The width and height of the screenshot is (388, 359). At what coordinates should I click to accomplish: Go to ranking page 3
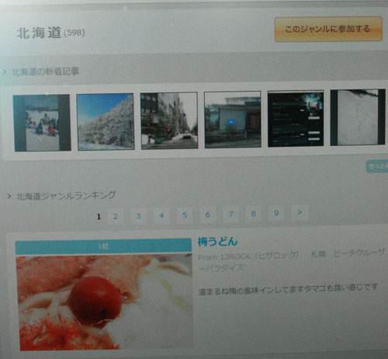(139, 216)
